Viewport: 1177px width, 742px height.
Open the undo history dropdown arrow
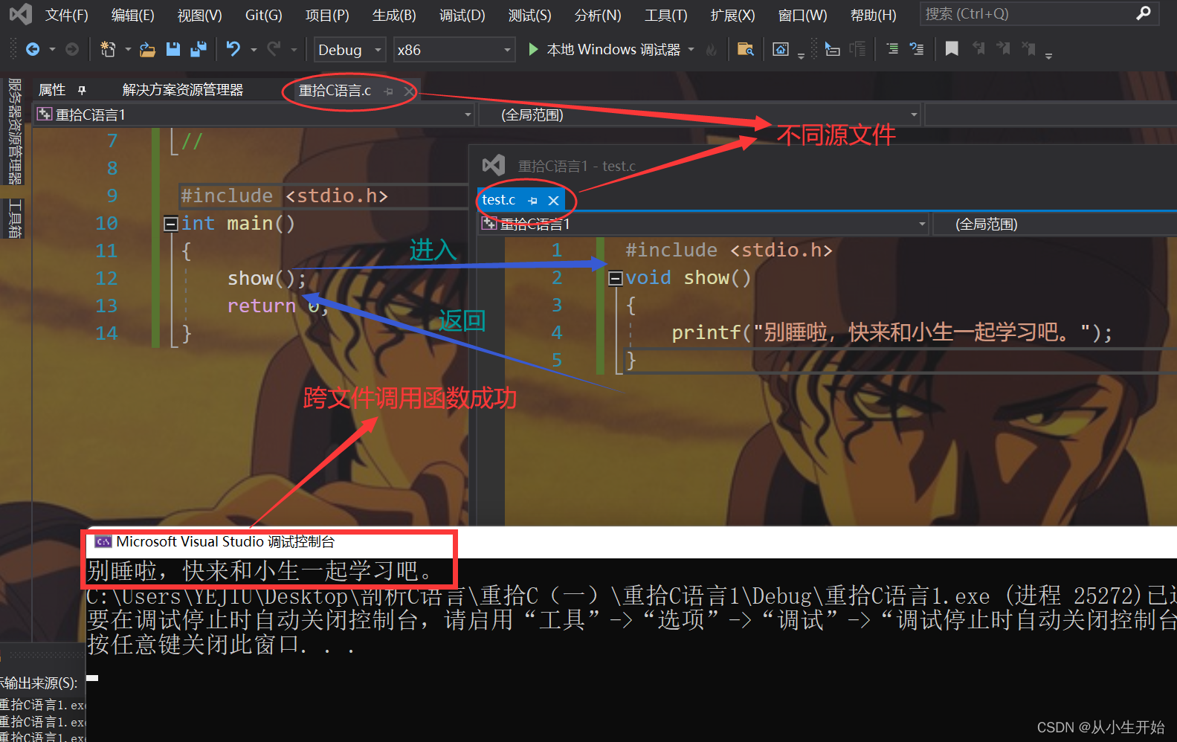coord(254,50)
